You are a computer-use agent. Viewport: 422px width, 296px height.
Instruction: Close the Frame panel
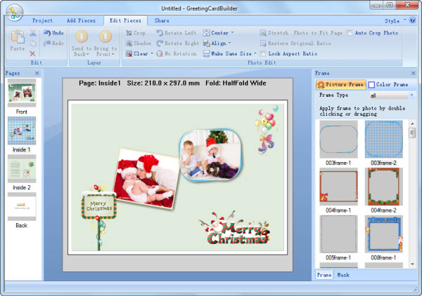[x=414, y=73]
